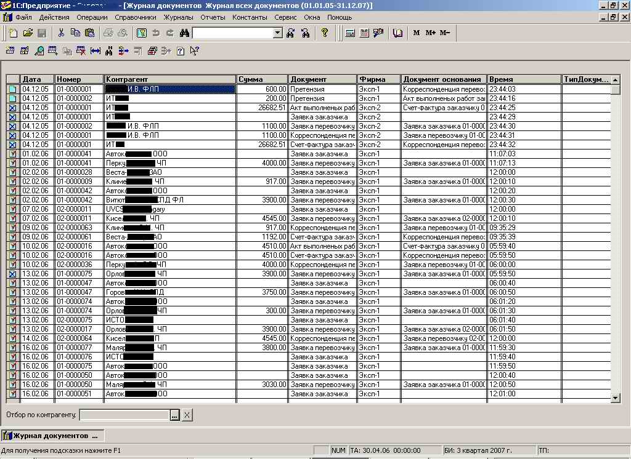631x459 pixels.
Task: Click the date interval arrows icon
Action: click(96, 51)
